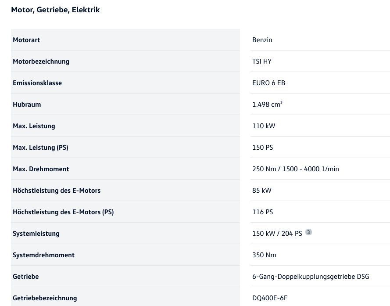Click the '85 kW' E-Motor power value
This screenshot has width=390, height=306.
click(x=262, y=191)
